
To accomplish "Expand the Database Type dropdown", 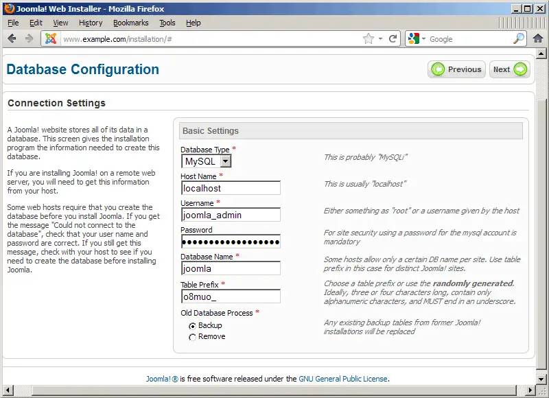I will (226, 161).
